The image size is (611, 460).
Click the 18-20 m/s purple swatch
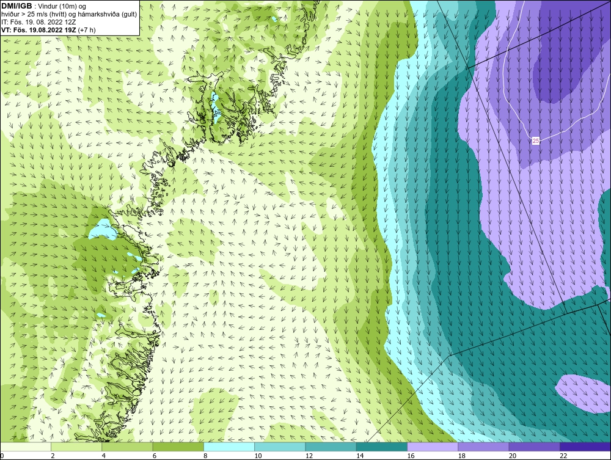pos(483,447)
